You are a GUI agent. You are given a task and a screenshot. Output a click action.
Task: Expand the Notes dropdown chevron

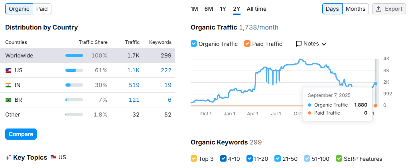[x=324, y=44]
